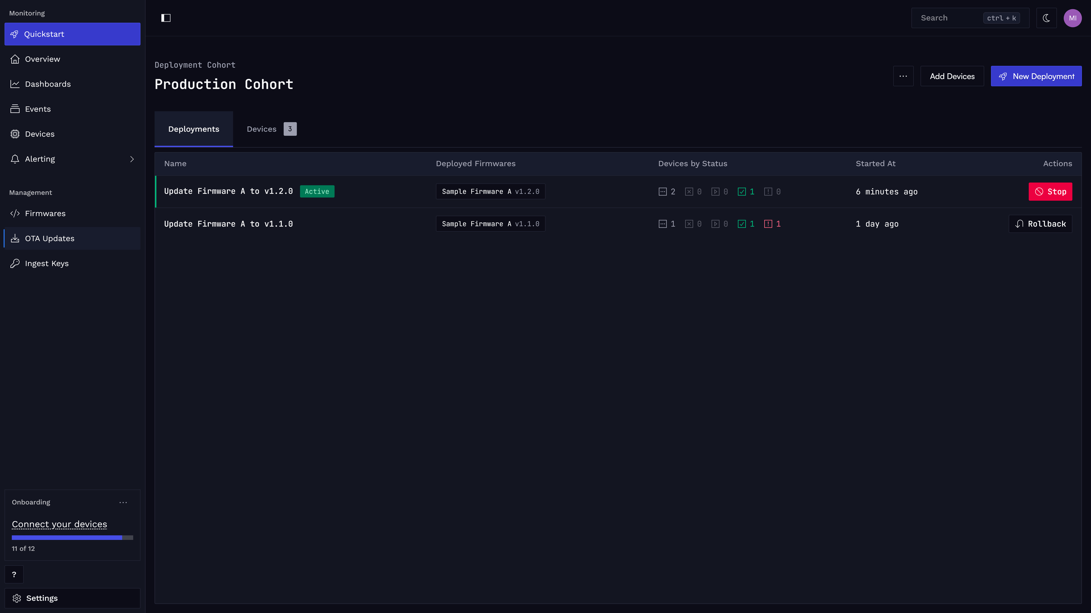Switch to dark mode moon icon
Image resolution: width=1091 pixels, height=613 pixels.
click(x=1046, y=18)
